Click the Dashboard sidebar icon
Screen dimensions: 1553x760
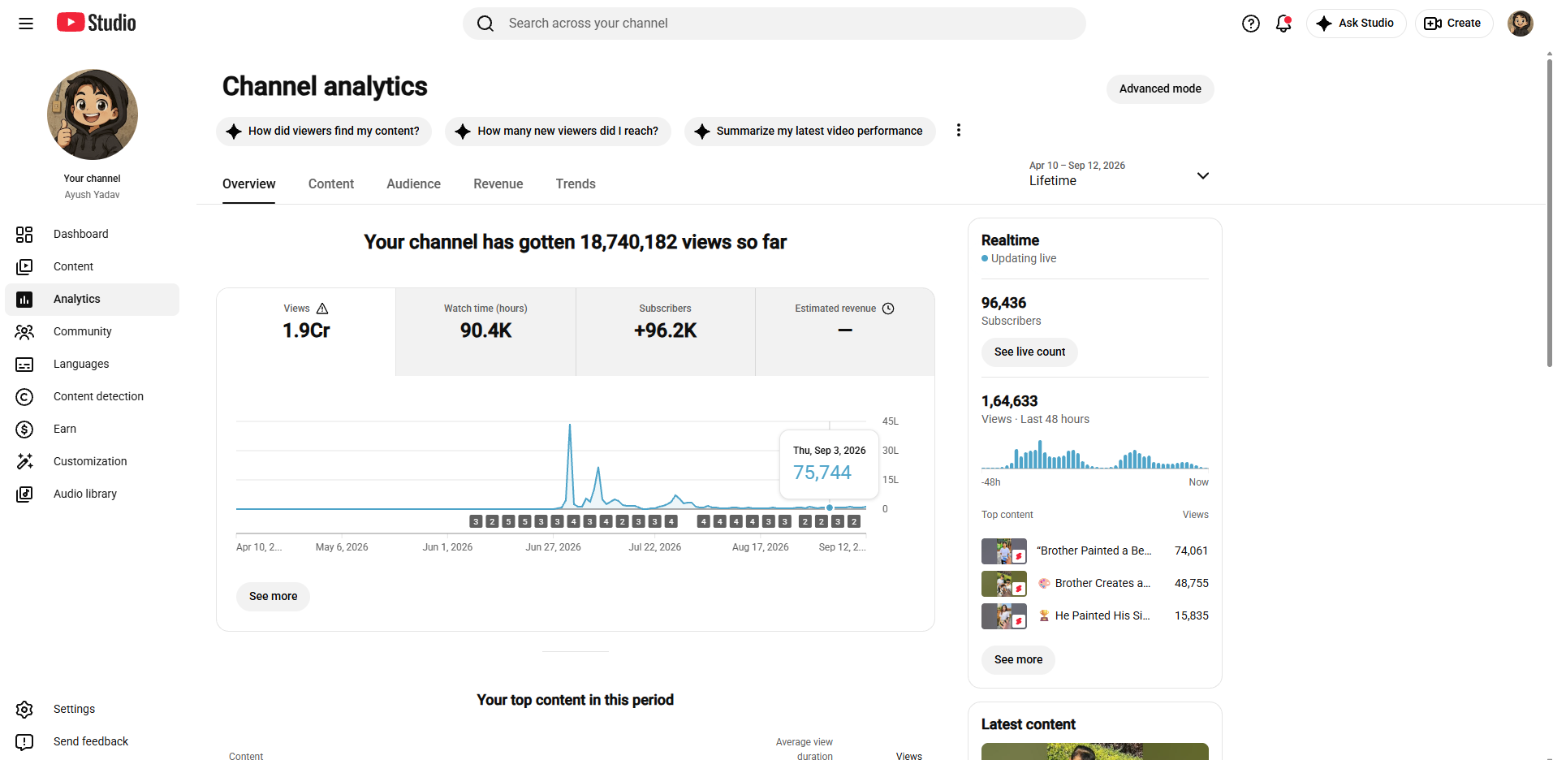click(x=24, y=235)
